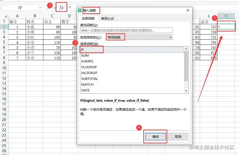The width and height of the screenshot is (239, 155).
Task: Click the cell with name 小青
Action: pos(34,48)
